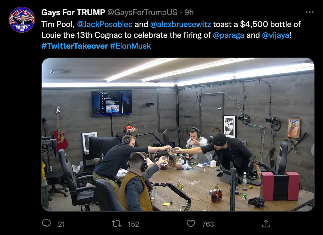Image resolution: width=323 pixels, height=235 pixels.
Task: View the 21 replies count
Action: [x=61, y=224]
